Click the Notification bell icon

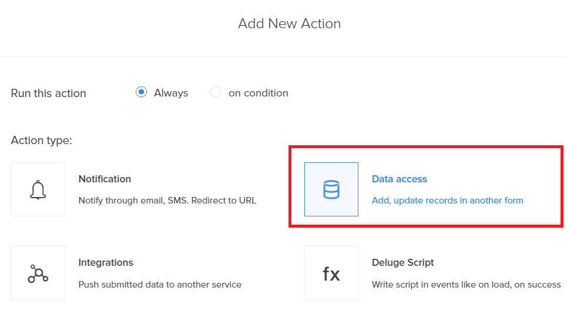[38, 189]
